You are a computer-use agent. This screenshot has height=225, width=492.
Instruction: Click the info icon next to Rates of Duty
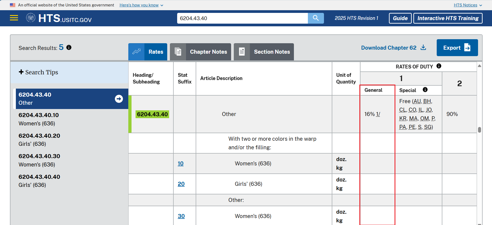tap(439, 66)
